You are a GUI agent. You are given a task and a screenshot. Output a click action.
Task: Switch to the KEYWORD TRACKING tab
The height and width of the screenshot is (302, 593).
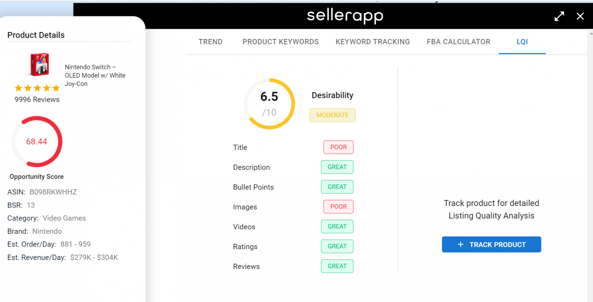(x=372, y=42)
